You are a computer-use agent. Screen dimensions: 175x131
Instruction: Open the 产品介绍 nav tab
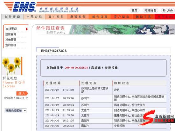[x=34, y=17]
